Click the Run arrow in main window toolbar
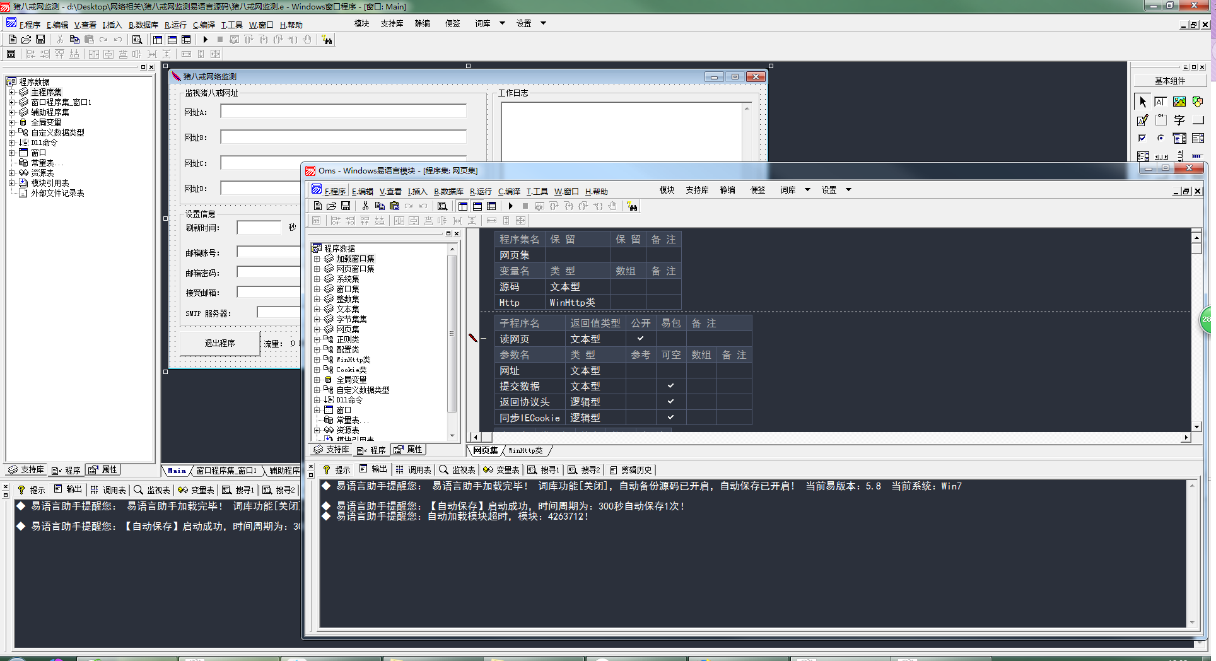 click(206, 39)
